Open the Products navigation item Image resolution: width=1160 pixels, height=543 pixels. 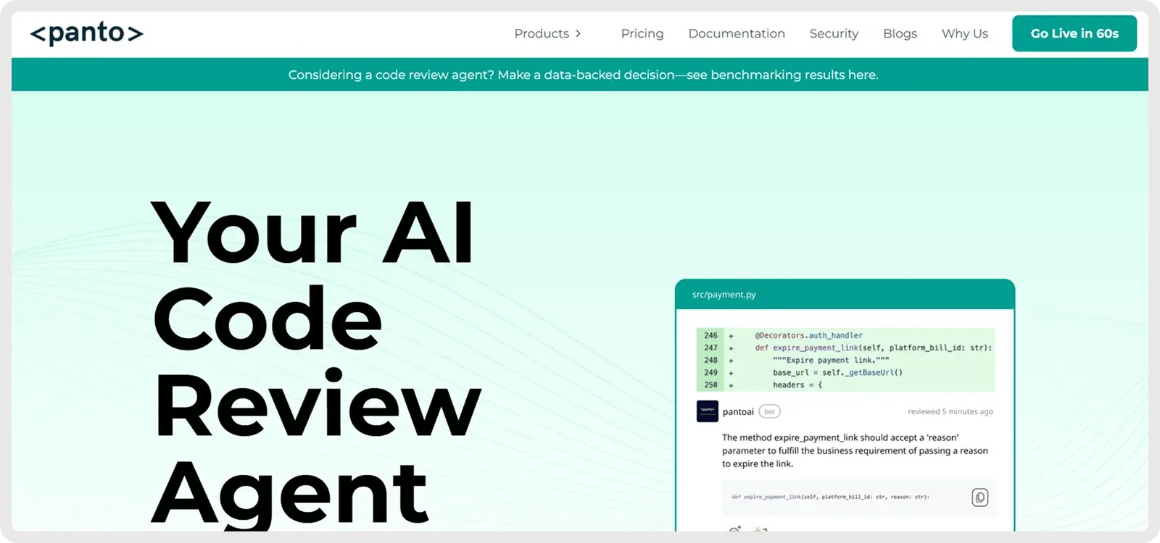pos(541,34)
